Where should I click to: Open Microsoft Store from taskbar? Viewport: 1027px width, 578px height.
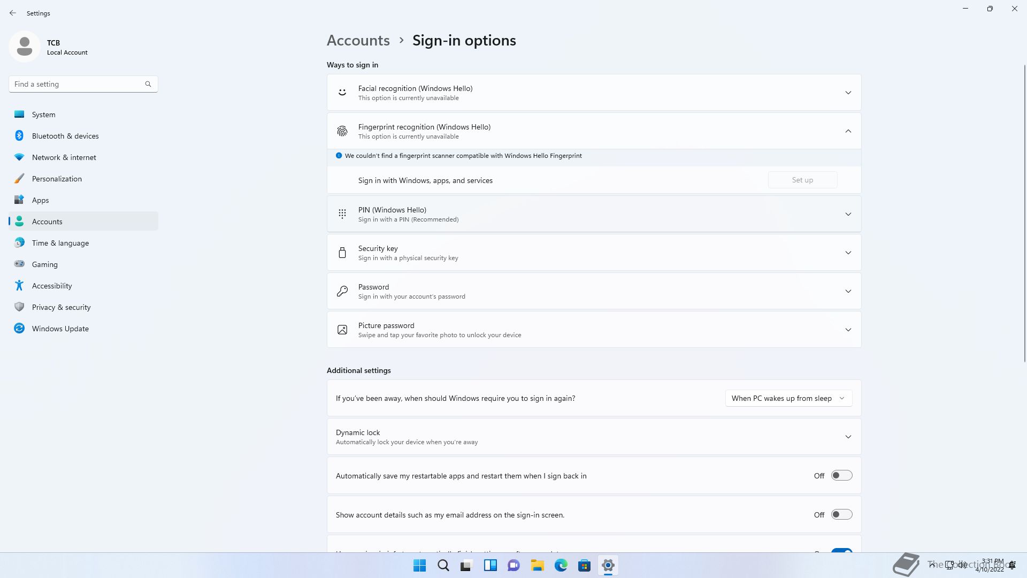585,565
